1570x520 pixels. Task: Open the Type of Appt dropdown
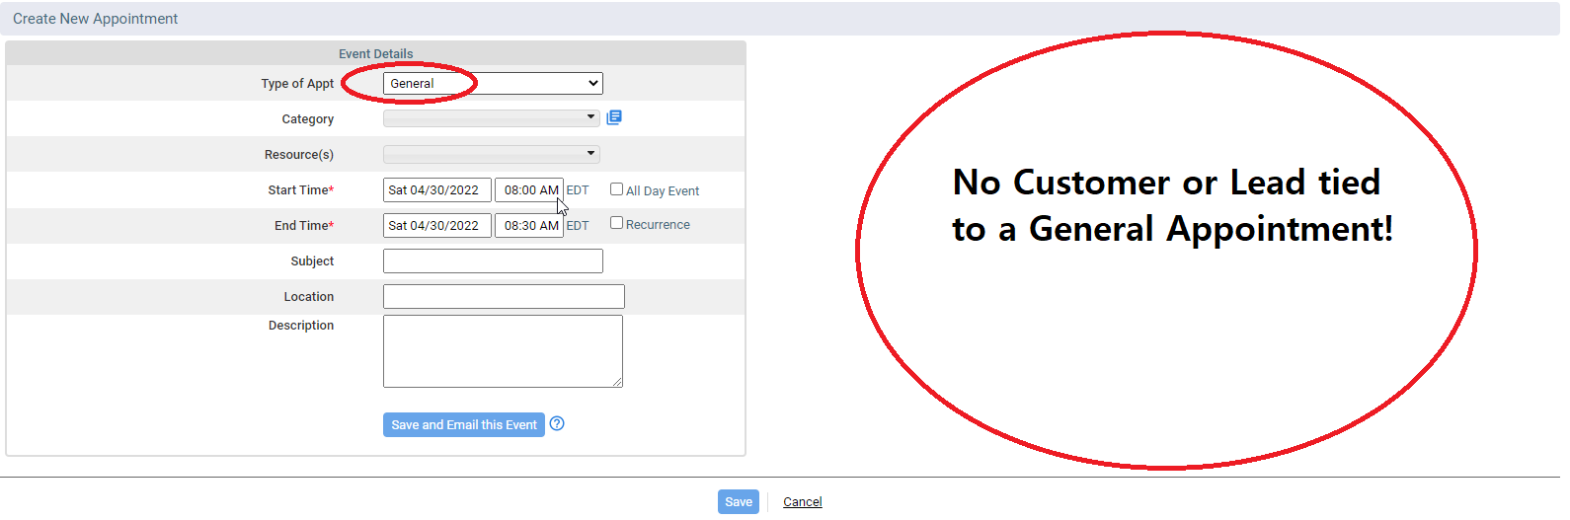click(493, 84)
